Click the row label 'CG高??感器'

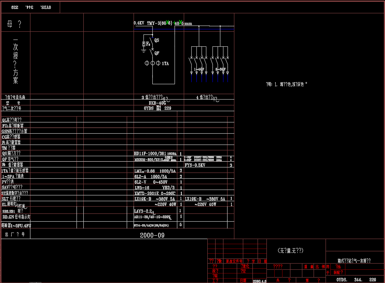(11, 137)
